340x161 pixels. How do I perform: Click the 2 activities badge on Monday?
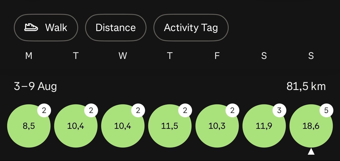pyautogui.click(x=44, y=110)
